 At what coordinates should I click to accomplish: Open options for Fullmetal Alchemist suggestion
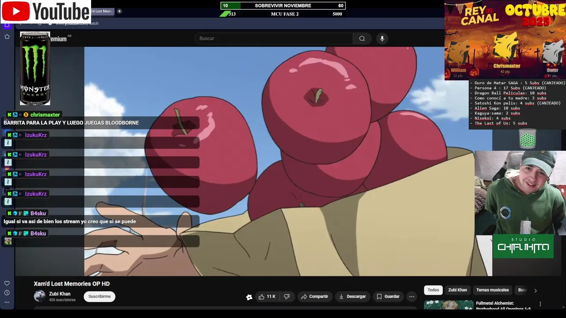point(540,304)
